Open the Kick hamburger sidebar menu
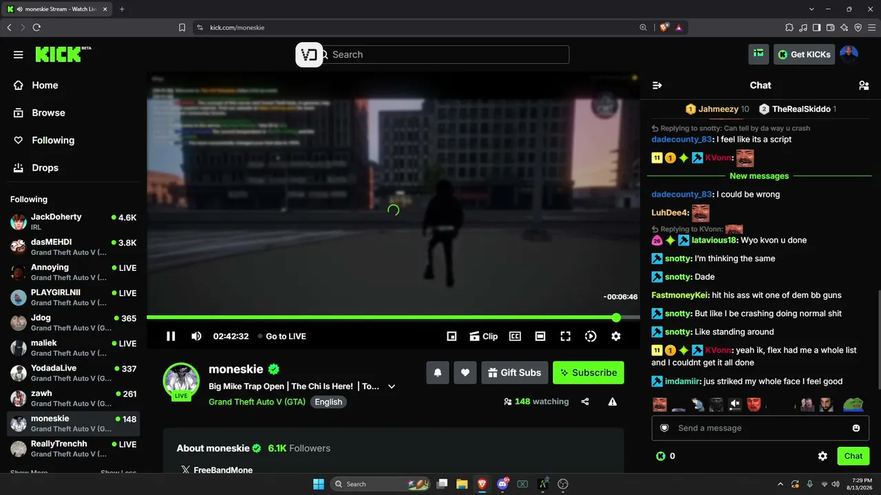Viewport: 881px width, 495px height. 19,54
